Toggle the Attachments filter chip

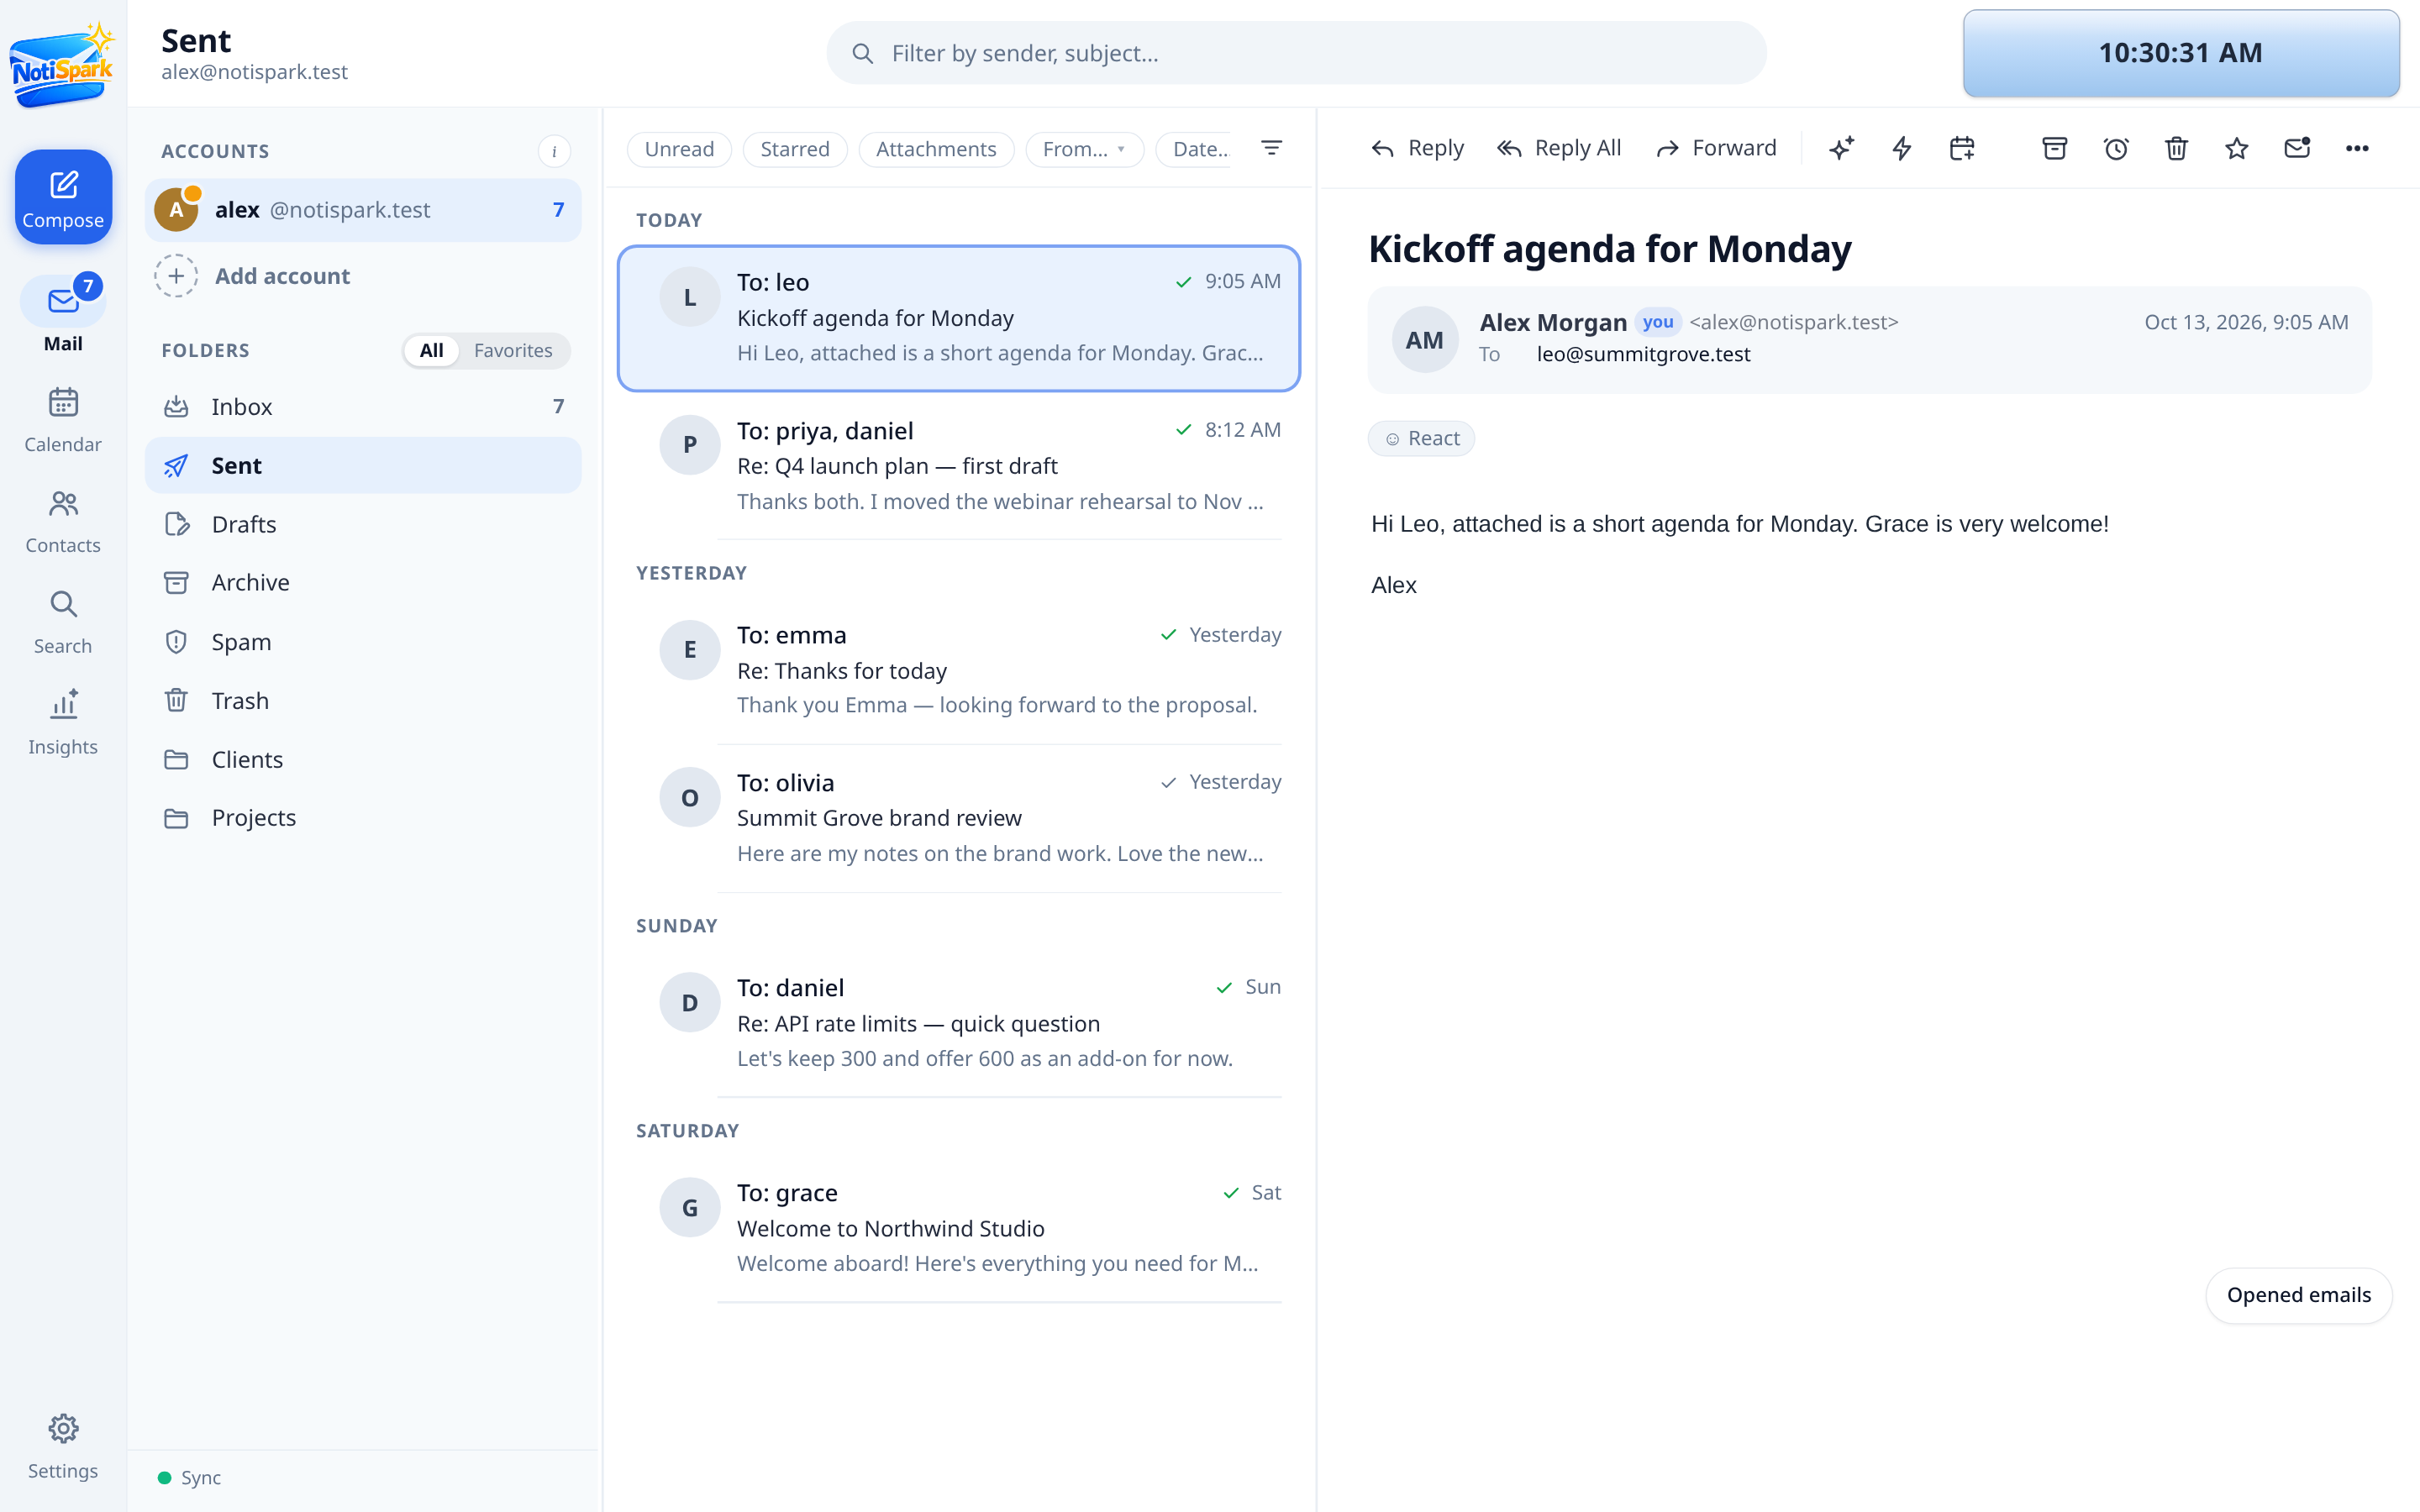(936, 149)
